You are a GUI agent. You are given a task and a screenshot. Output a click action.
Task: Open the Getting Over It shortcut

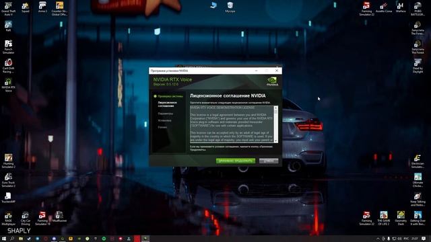click(418, 218)
